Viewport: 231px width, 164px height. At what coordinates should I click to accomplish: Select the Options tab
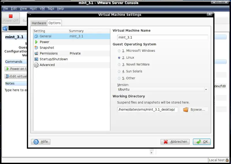[x=55, y=23]
